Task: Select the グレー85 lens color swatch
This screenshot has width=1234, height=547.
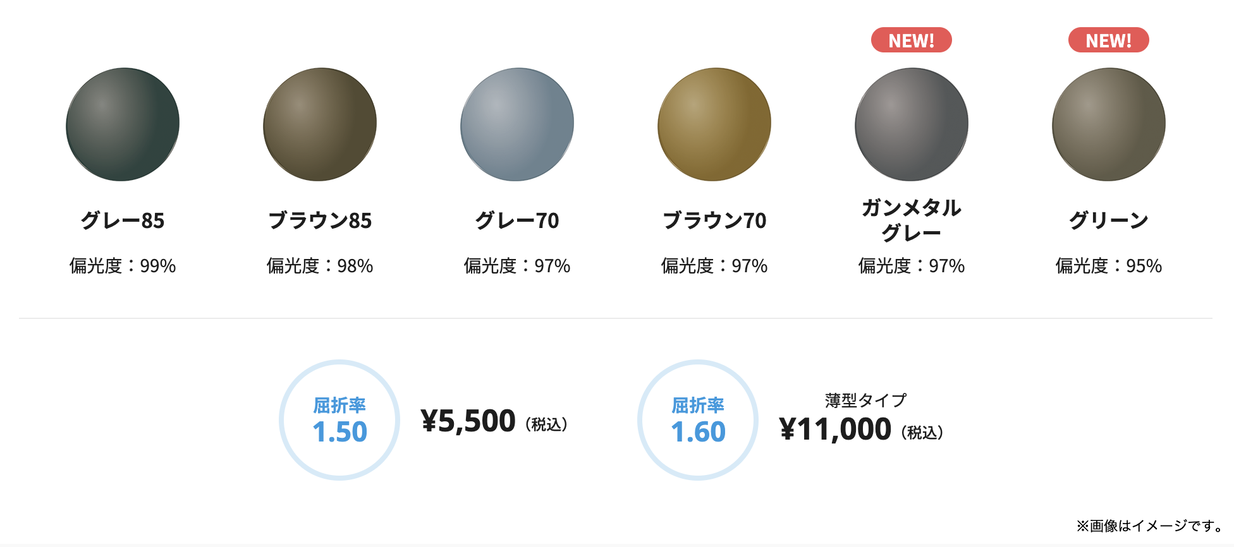Action: click(x=123, y=124)
